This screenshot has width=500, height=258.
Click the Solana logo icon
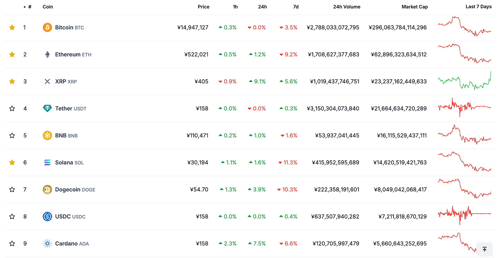point(47,163)
